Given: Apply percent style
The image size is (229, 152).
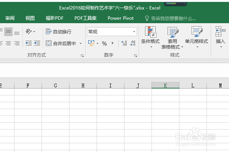Looking at the screenshot, I should coord(104,43).
